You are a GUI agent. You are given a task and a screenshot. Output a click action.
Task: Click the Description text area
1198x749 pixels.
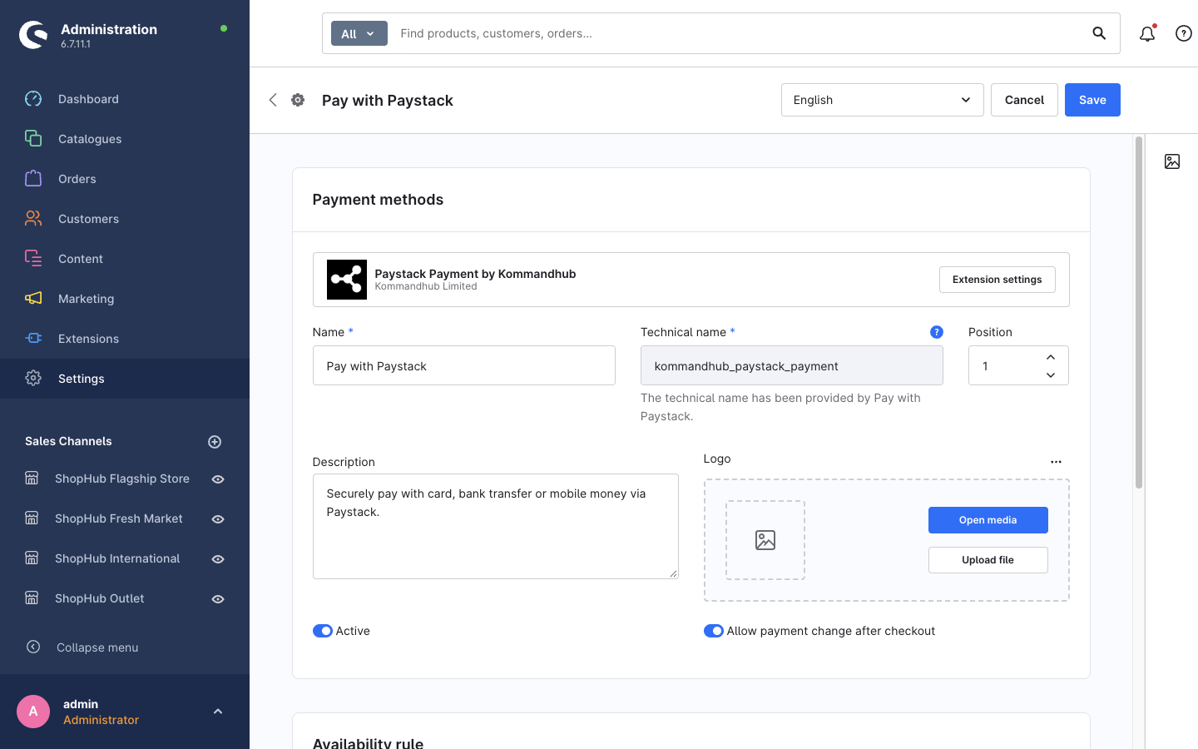495,526
